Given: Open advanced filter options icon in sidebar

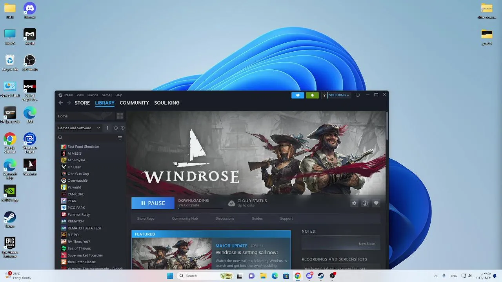Looking at the screenshot, I should click(120, 138).
